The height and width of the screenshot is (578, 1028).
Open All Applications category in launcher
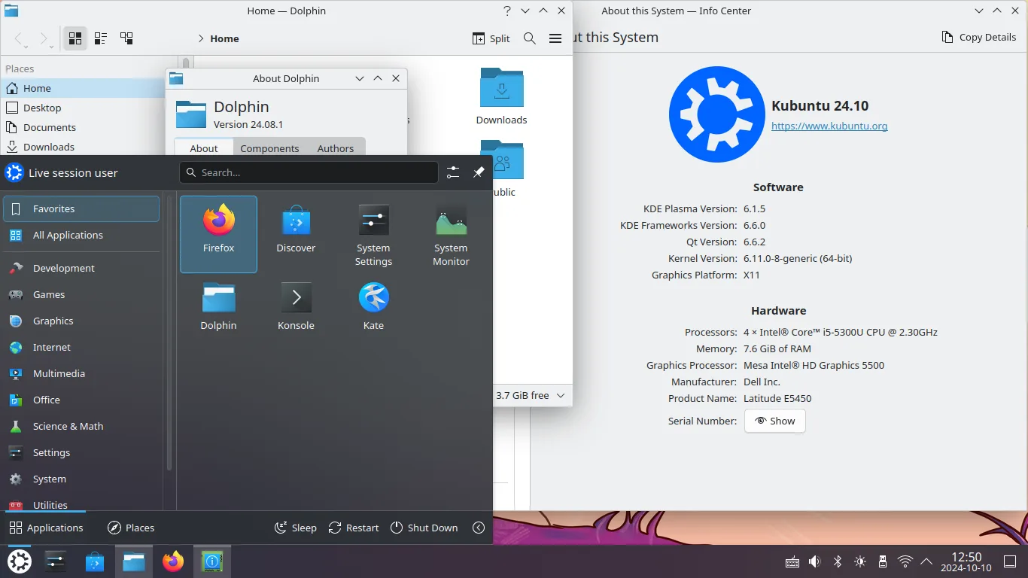(x=81, y=235)
